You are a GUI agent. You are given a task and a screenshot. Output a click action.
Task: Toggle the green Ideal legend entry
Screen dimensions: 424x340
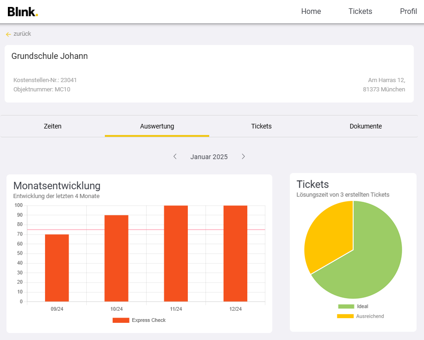[x=346, y=307]
